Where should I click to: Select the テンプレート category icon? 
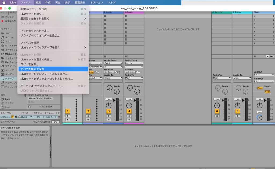2,87
